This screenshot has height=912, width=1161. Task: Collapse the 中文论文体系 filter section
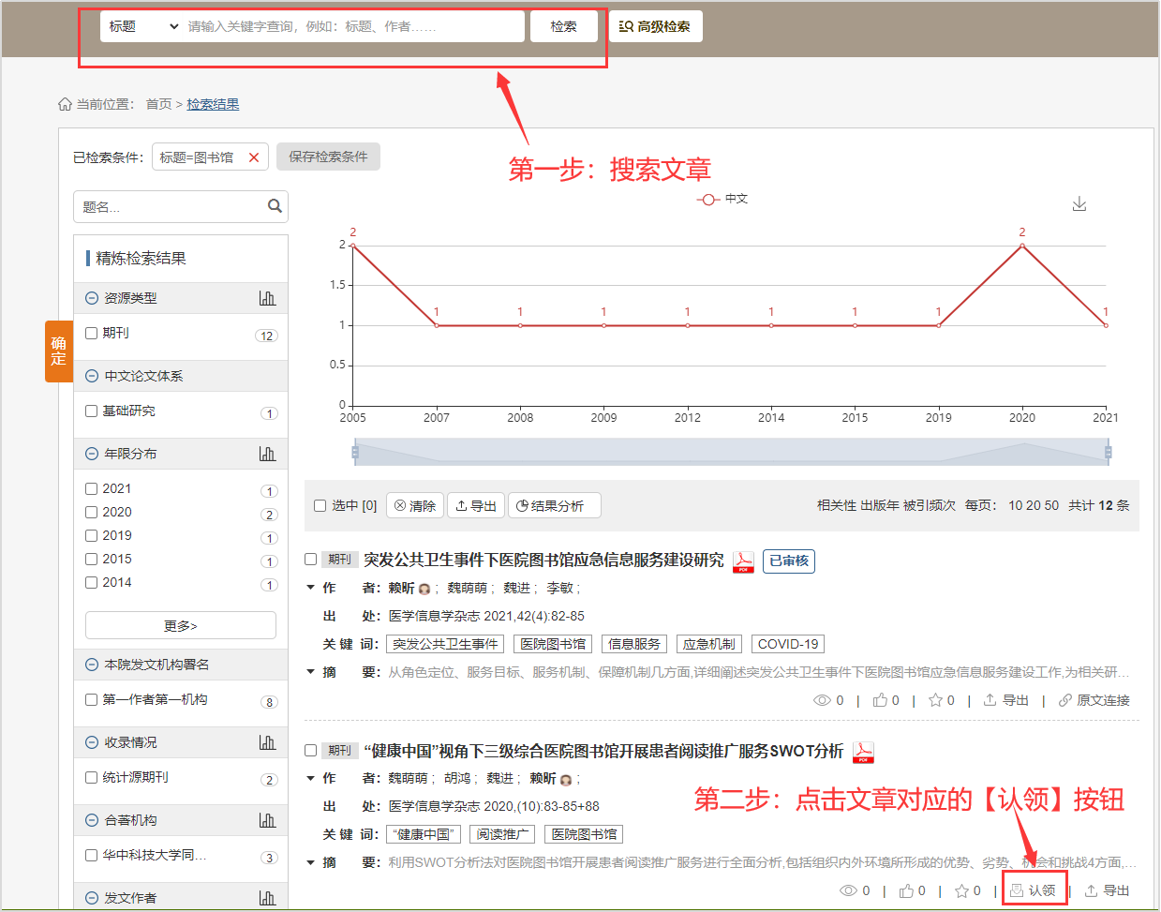[x=92, y=376]
